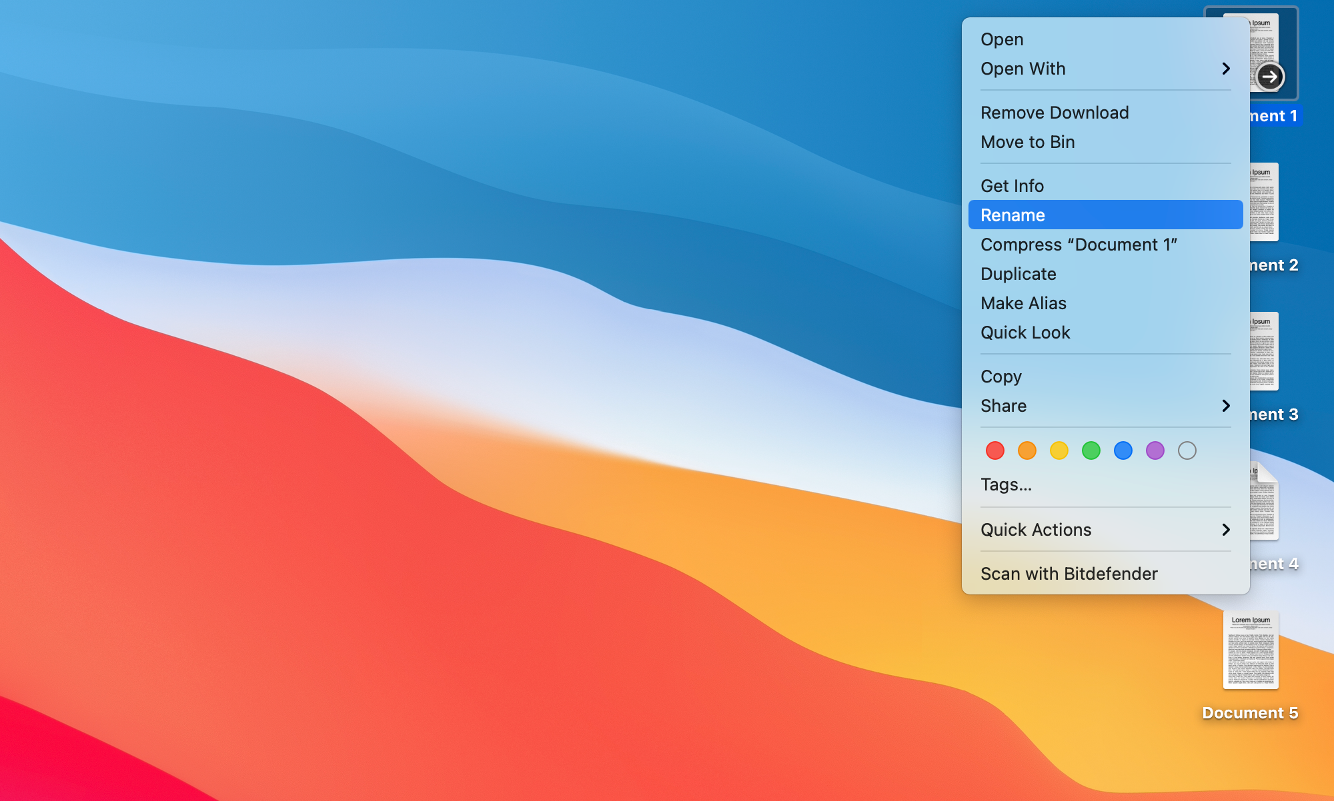
Task: Apply the blue tag color
Action: click(x=1123, y=450)
